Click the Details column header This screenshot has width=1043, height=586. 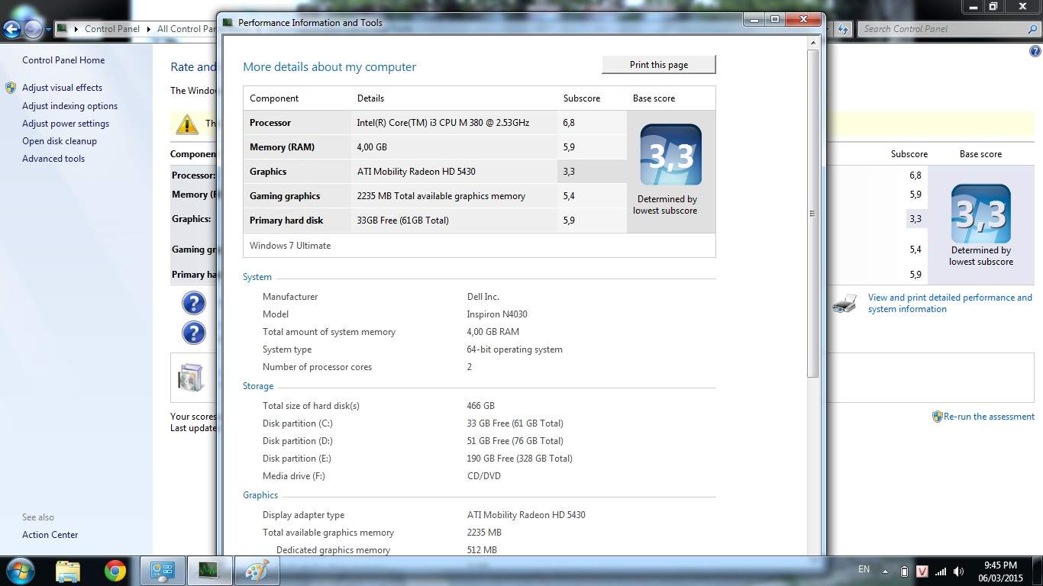370,98
